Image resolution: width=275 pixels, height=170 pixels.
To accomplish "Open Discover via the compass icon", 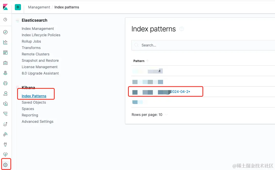I will pos(5,32).
